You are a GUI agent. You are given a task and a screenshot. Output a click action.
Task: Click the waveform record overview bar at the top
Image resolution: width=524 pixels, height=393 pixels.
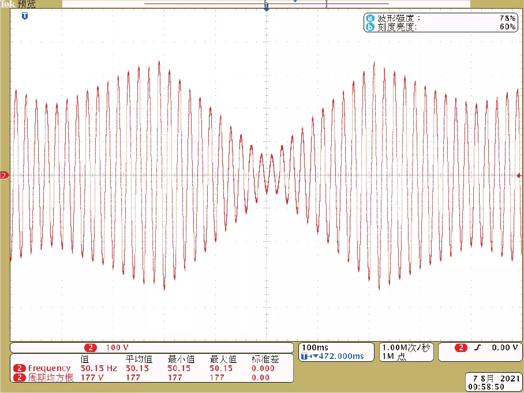267,3
